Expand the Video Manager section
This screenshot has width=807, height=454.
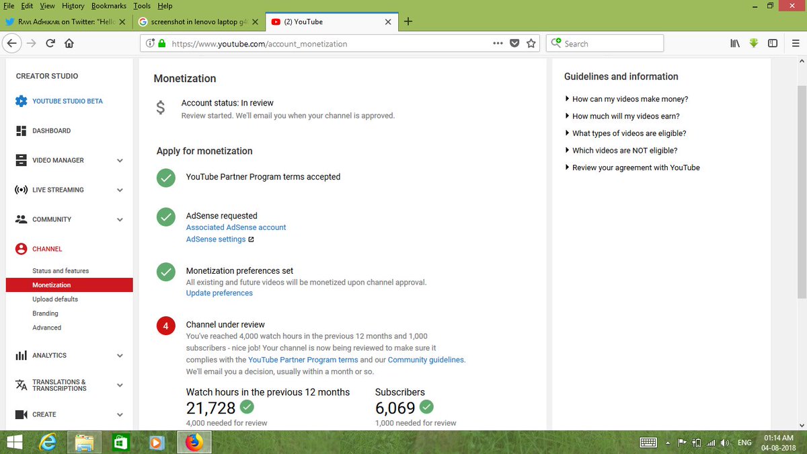click(120, 160)
